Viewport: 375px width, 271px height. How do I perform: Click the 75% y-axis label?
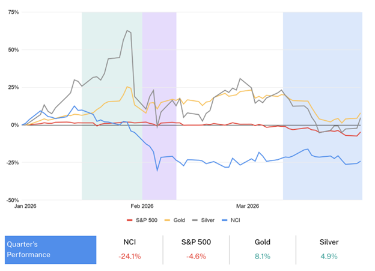[12, 12]
